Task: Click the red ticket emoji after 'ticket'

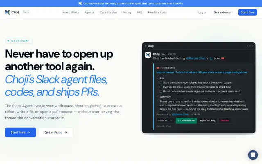Action: pos(223,58)
